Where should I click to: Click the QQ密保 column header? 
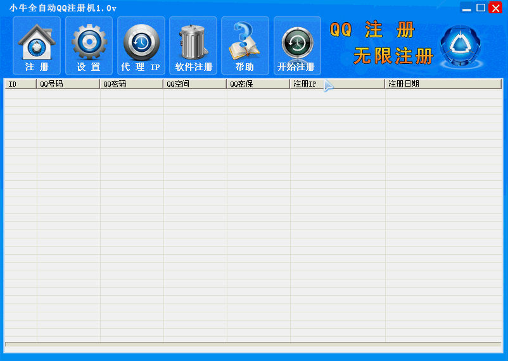(x=258, y=84)
